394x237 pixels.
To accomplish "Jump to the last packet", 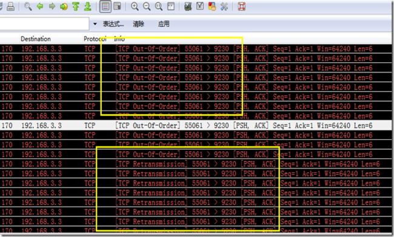I will (88, 7).
